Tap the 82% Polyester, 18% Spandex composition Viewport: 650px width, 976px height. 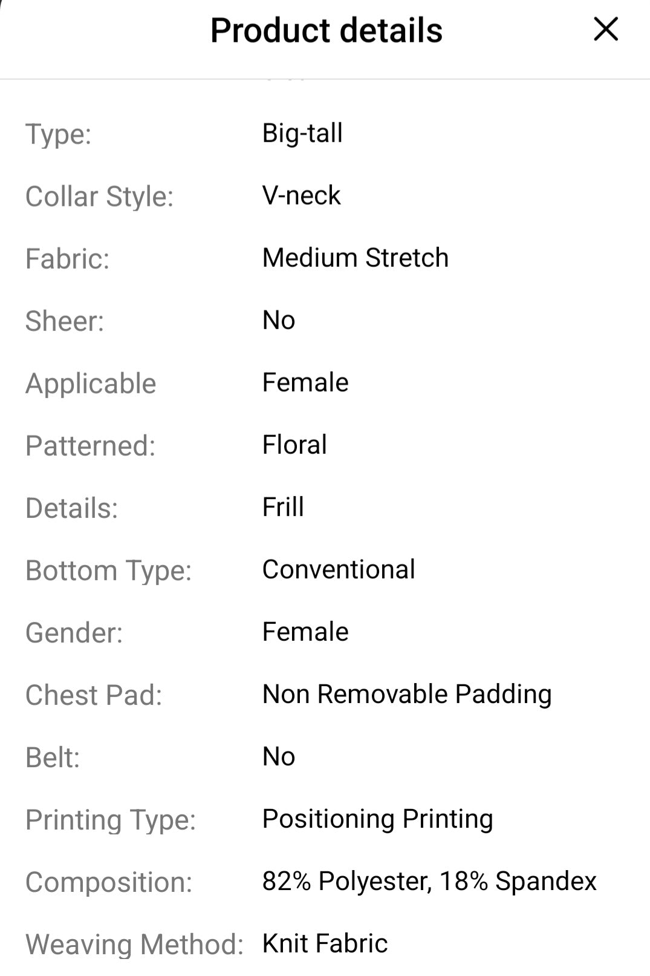tap(429, 881)
